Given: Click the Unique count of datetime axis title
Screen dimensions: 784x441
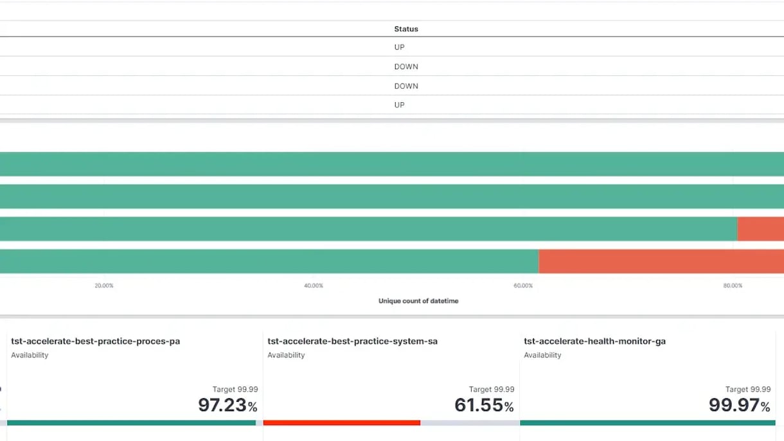Looking at the screenshot, I should pos(418,300).
